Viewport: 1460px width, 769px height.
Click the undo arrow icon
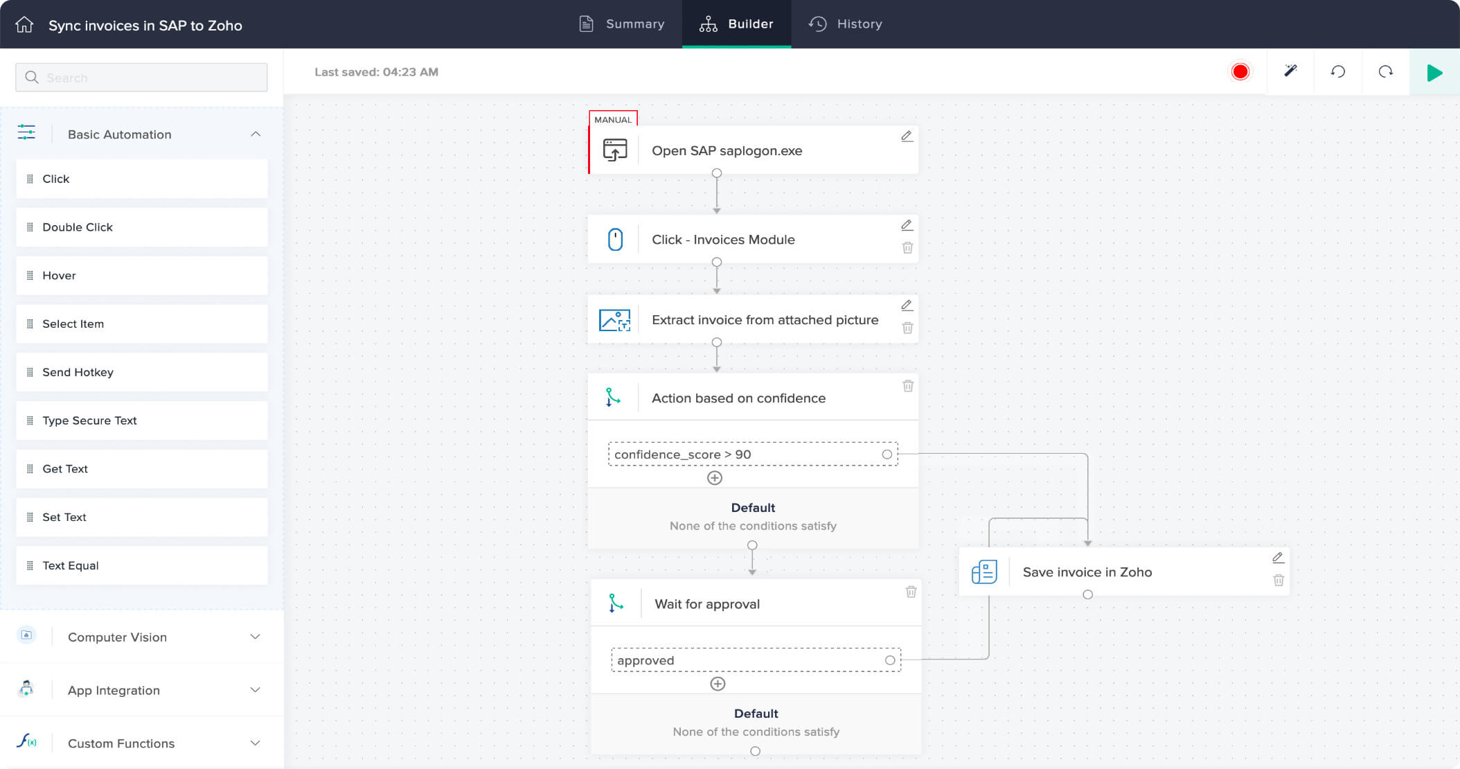(x=1337, y=72)
